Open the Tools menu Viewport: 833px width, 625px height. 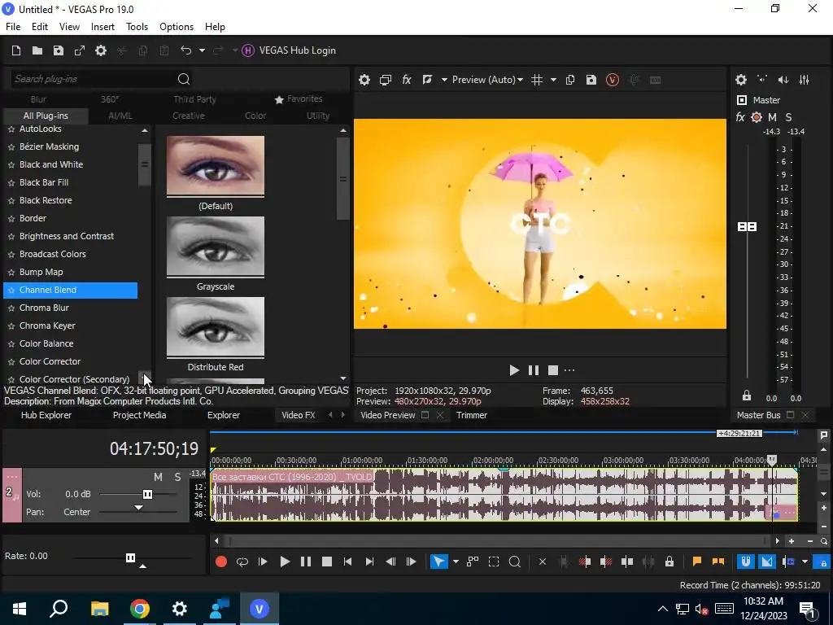(137, 27)
